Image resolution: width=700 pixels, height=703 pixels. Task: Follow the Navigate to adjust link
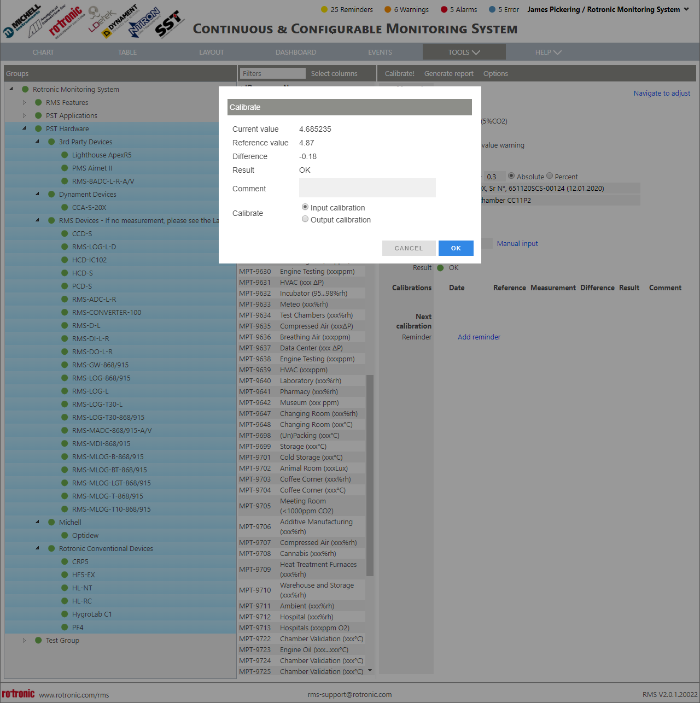[662, 93]
